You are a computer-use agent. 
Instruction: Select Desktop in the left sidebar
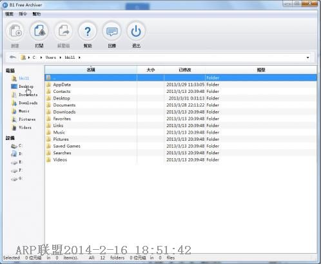point(26,86)
